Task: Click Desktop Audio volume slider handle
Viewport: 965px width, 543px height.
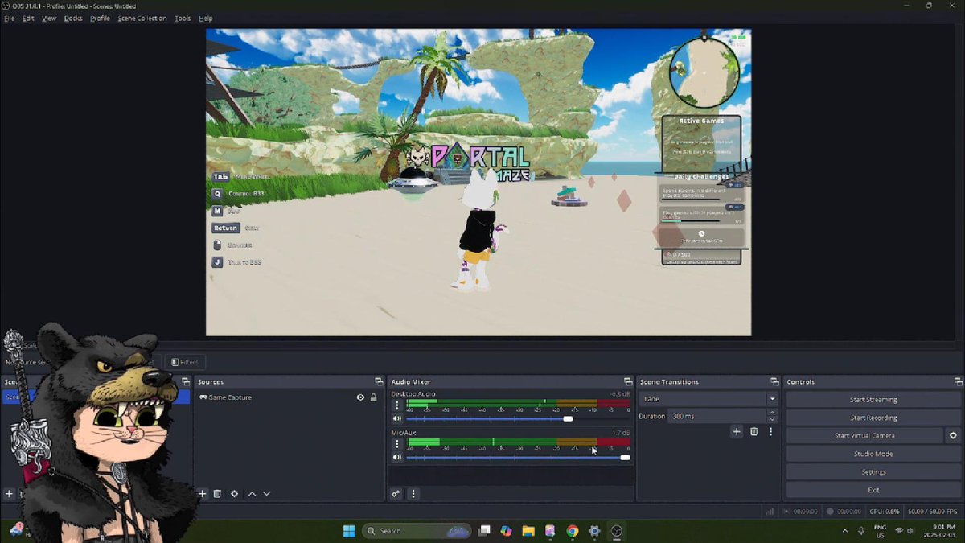Action: (x=568, y=418)
